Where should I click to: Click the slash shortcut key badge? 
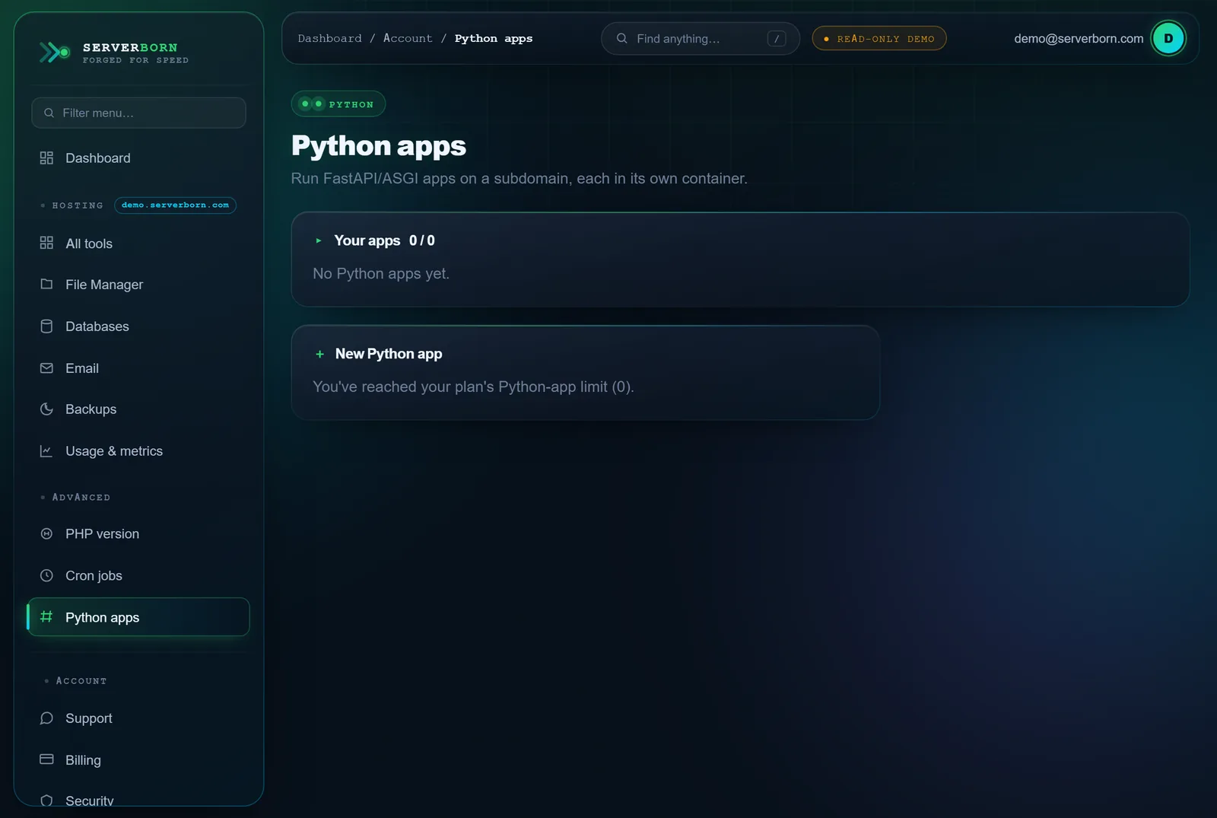(777, 38)
